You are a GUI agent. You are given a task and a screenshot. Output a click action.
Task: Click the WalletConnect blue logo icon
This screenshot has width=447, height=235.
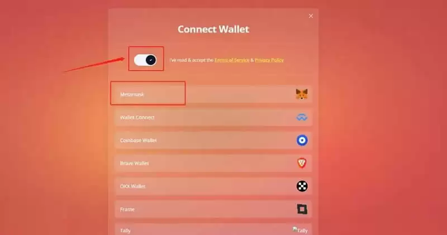[x=302, y=117]
